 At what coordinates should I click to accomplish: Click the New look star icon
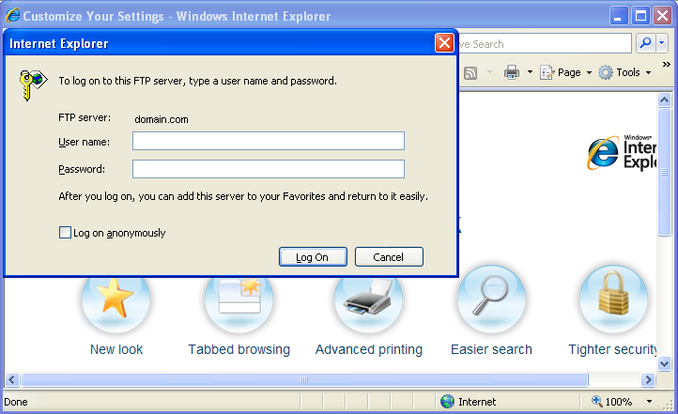tap(116, 299)
